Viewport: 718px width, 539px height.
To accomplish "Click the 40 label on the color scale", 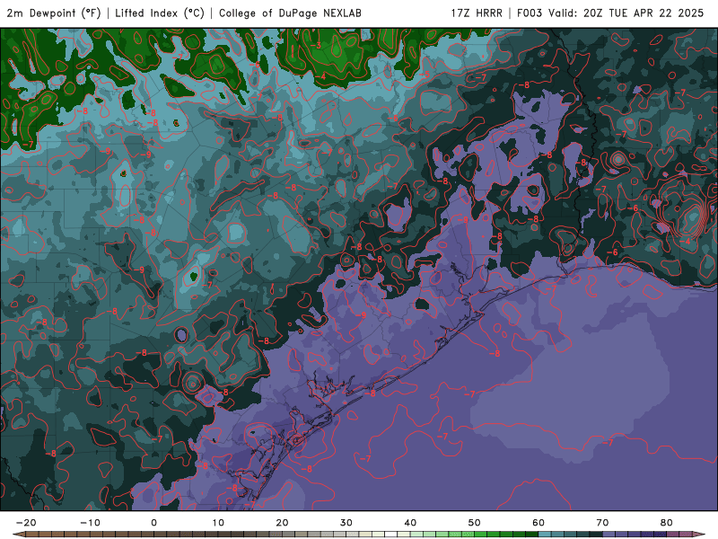I will click(410, 523).
